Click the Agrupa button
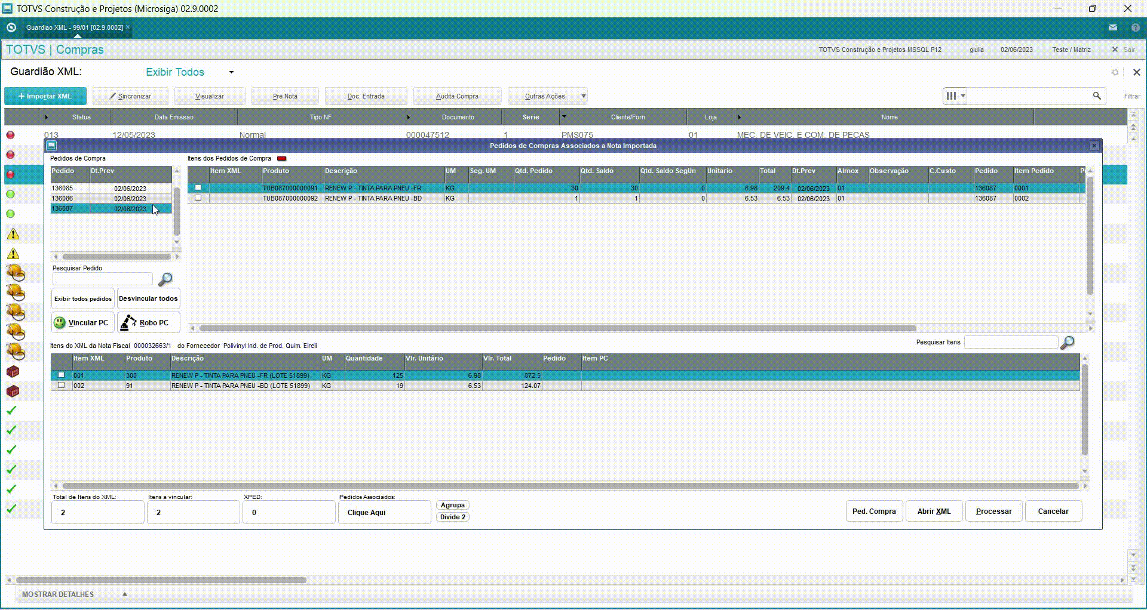The width and height of the screenshot is (1147, 610). click(453, 505)
